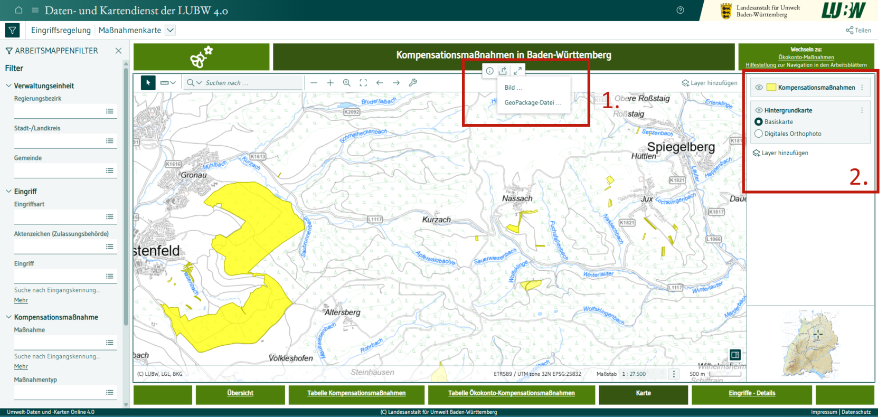Viewport: 887px width, 417px height.
Task: Click the filter funnel icon
Action: pos(12,30)
